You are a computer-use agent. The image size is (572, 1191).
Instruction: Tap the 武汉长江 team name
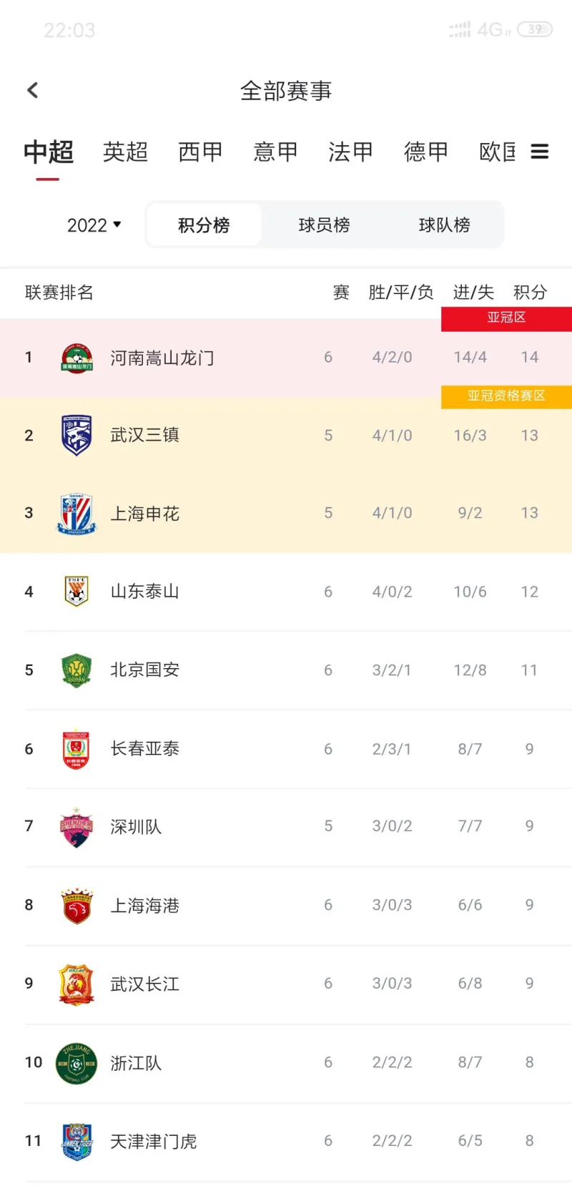(x=144, y=984)
